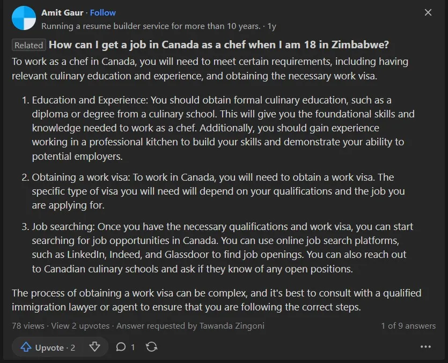Share the answer using the circular arrows icon

tap(151, 347)
